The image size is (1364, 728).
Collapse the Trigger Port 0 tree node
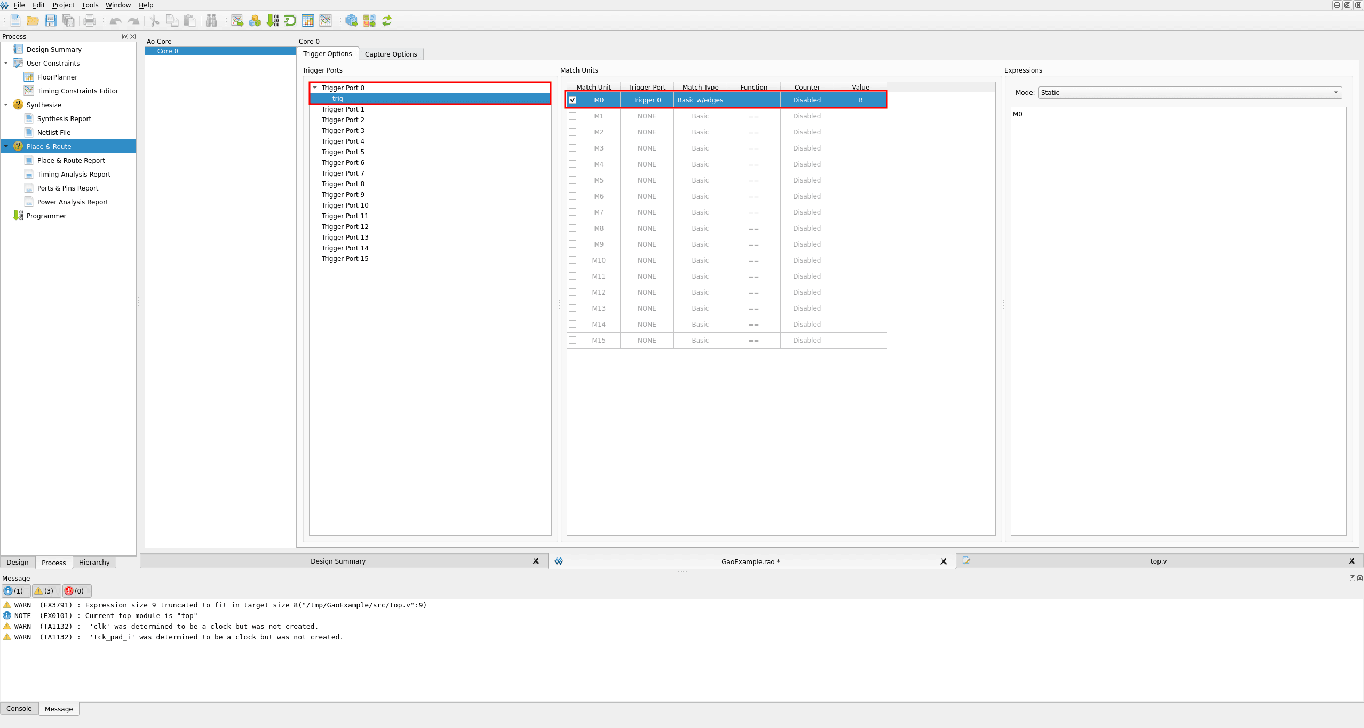coord(315,88)
